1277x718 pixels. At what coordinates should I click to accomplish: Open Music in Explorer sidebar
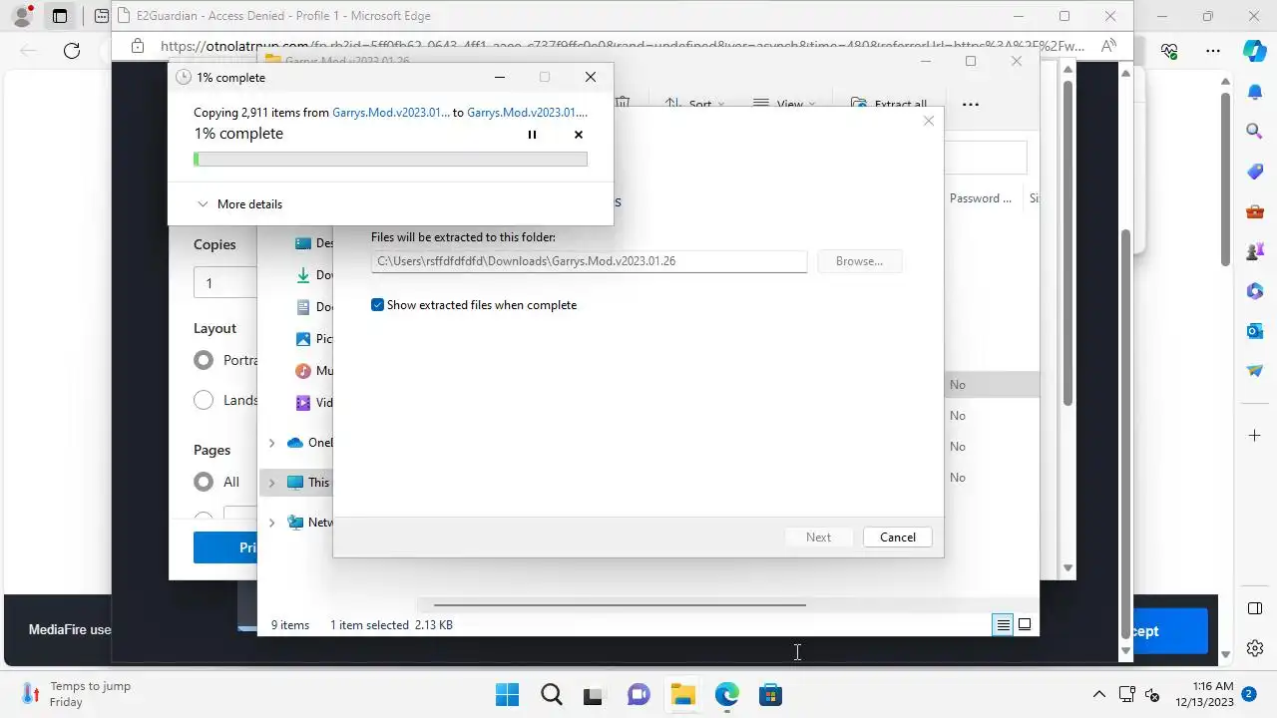[314, 371]
